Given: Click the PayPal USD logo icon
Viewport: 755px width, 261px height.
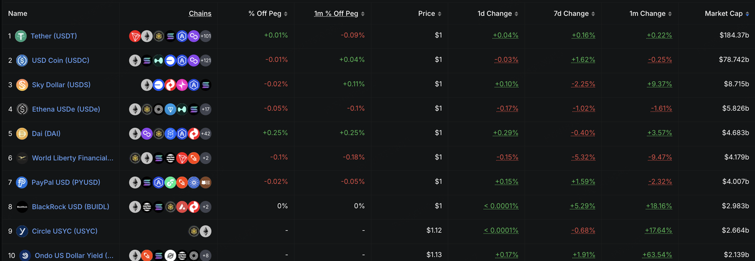Looking at the screenshot, I should (x=22, y=182).
